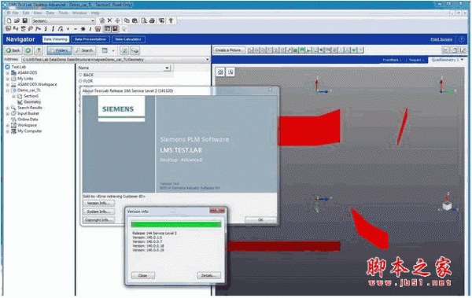
Task: Click the question mark Help icon
Action: [x=171, y=20]
